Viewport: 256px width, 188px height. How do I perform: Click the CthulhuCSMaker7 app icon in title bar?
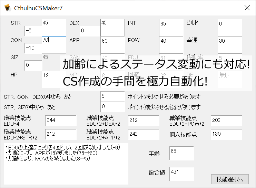tap(8, 8)
